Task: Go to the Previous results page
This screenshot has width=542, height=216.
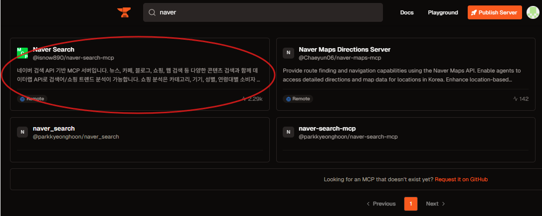Action: [381, 204]
